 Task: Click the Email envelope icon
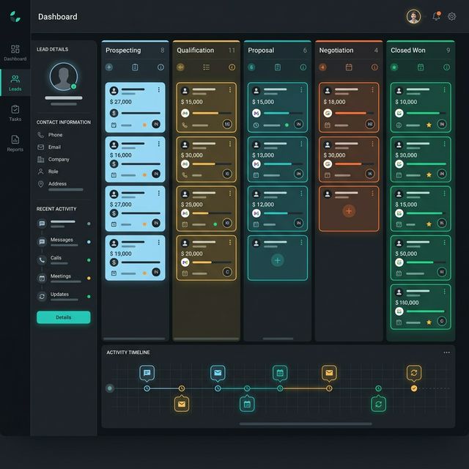point(41,147)
